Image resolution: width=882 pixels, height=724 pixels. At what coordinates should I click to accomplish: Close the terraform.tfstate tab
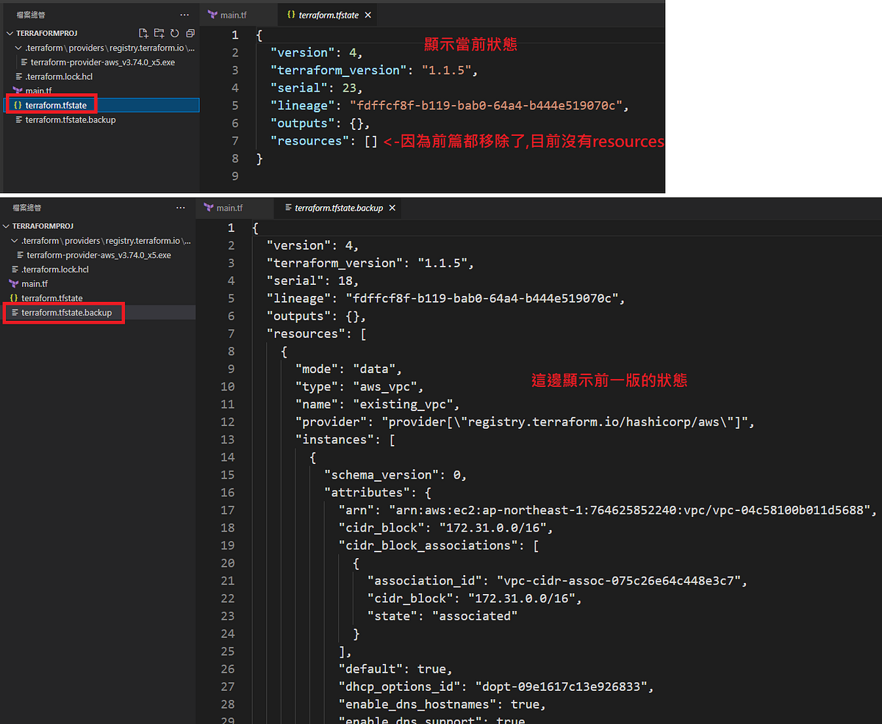pos(367,14)
